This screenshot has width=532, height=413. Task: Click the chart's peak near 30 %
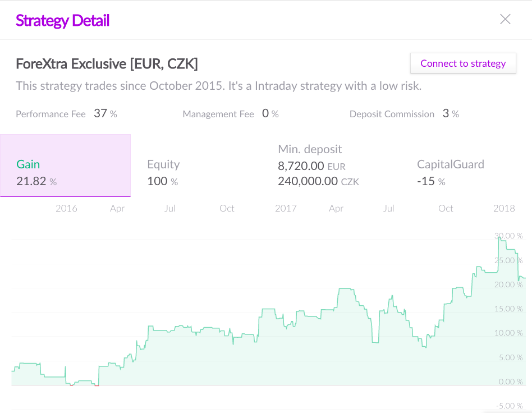499,238
